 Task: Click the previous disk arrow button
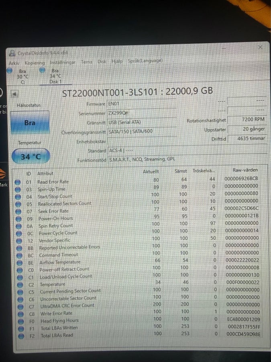pyautogui.click(x=14, y=94)
